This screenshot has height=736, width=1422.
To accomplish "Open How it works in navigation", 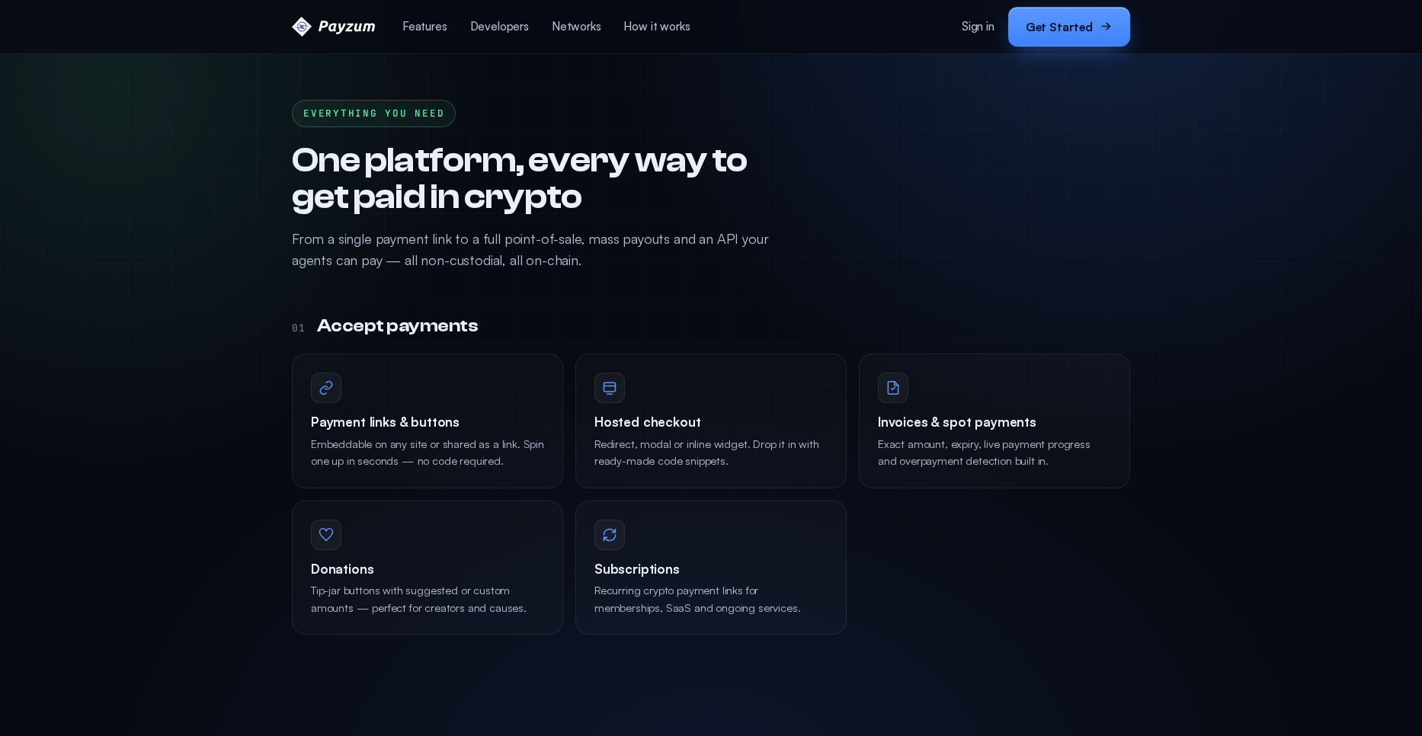I will click(657, 27).
